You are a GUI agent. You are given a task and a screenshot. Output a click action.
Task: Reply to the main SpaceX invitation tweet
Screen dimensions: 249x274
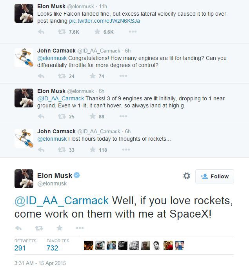tap(18, 228)
